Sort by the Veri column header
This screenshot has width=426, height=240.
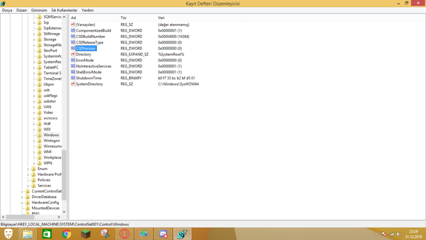201,18
